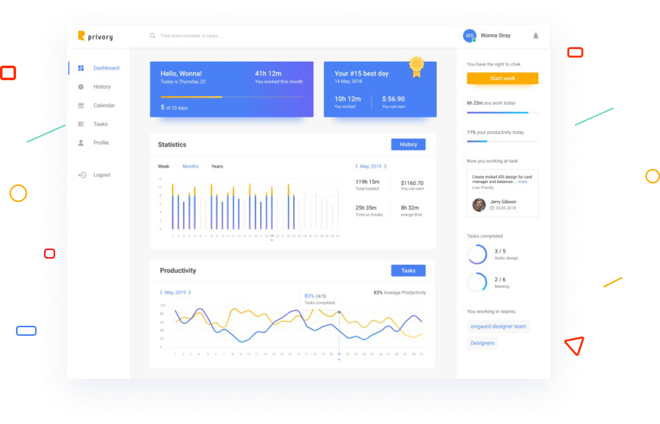Click the Tasks list icon
Viewport: 660px width, 424px height.
click(x=81, y=124)
